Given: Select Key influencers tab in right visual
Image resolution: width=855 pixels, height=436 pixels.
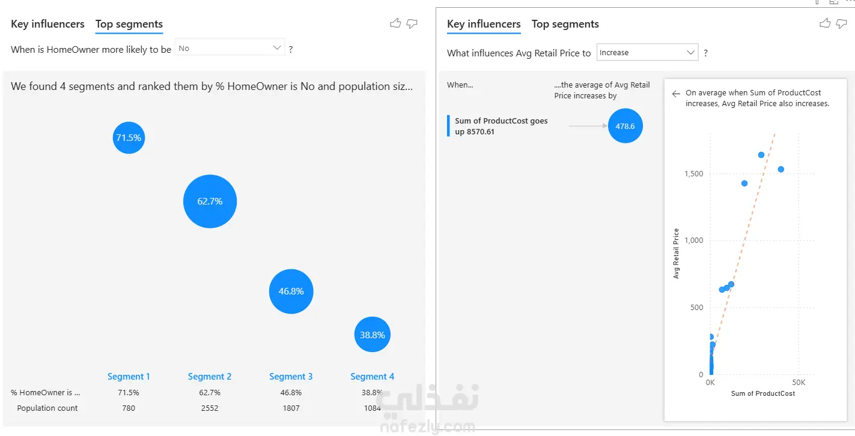Looking at the screenshot, I should (484, 24).
